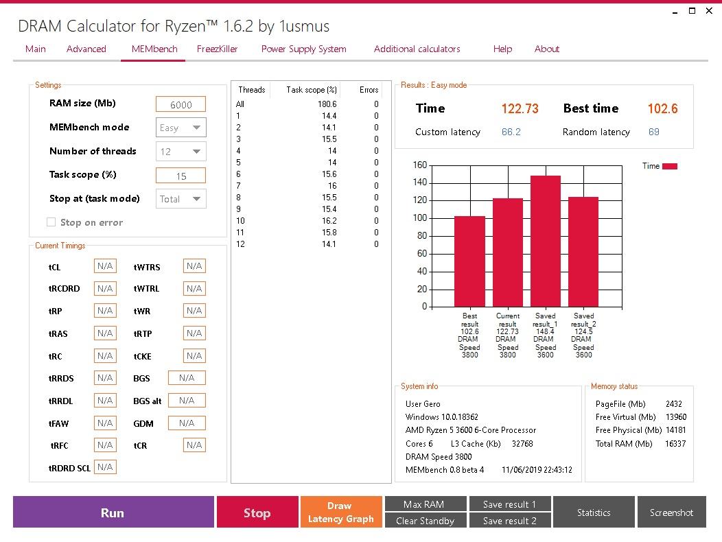
Task: Start the benchmark with Run
Action: coord(113,512)
